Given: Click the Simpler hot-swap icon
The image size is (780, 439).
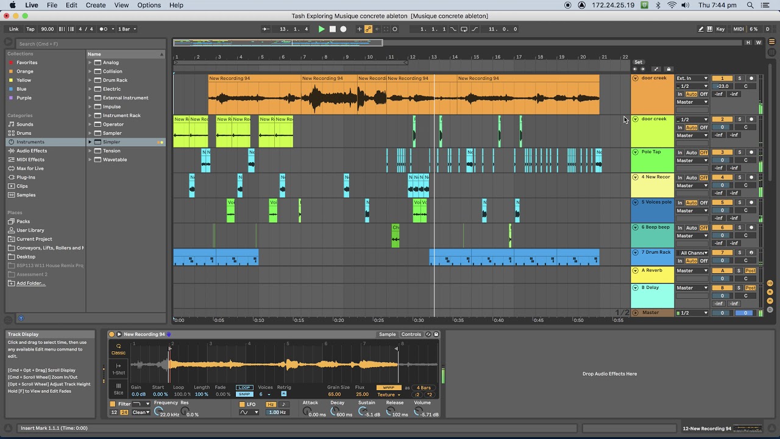Looking at the screenshot, I should [428, 334].
